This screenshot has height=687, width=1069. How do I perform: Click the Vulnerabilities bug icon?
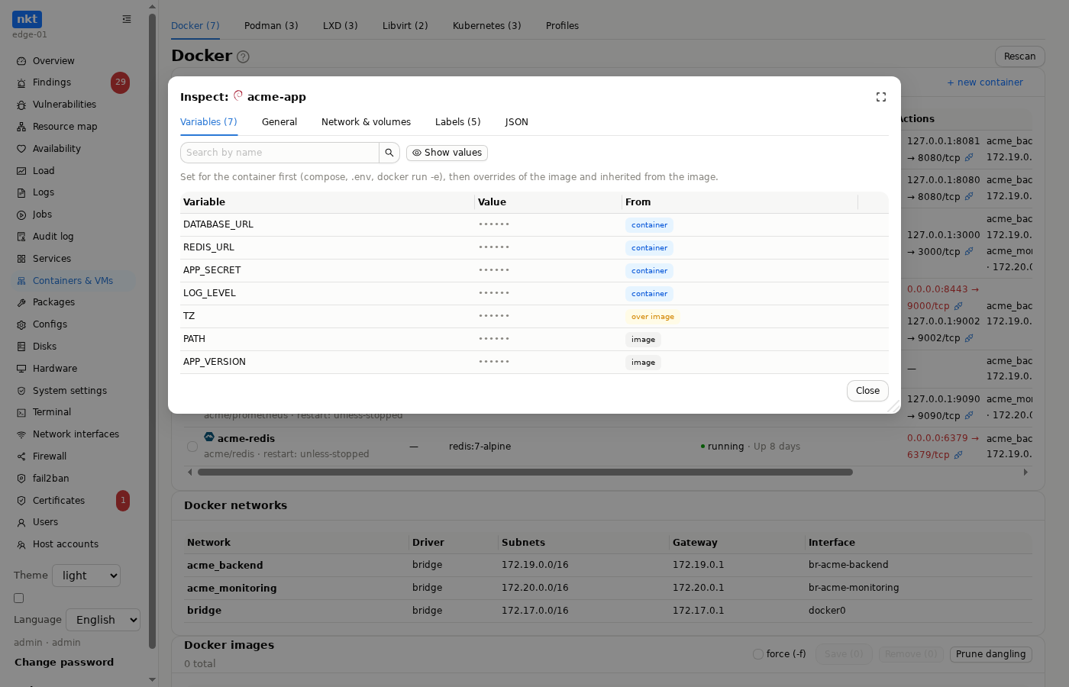21,105
